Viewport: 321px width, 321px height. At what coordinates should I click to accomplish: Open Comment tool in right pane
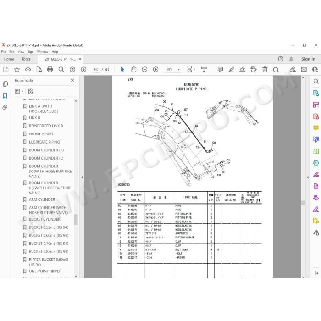(x=316, y=128)
